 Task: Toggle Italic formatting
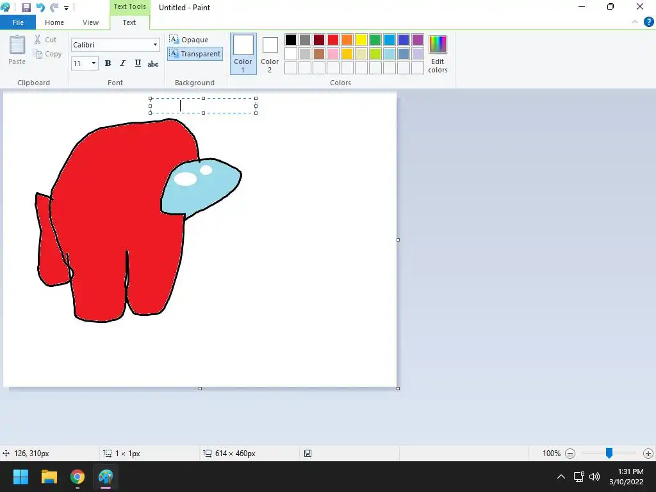click(x=122, y=63)
